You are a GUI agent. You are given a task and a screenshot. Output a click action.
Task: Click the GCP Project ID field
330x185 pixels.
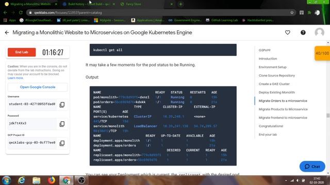point(32,143)
